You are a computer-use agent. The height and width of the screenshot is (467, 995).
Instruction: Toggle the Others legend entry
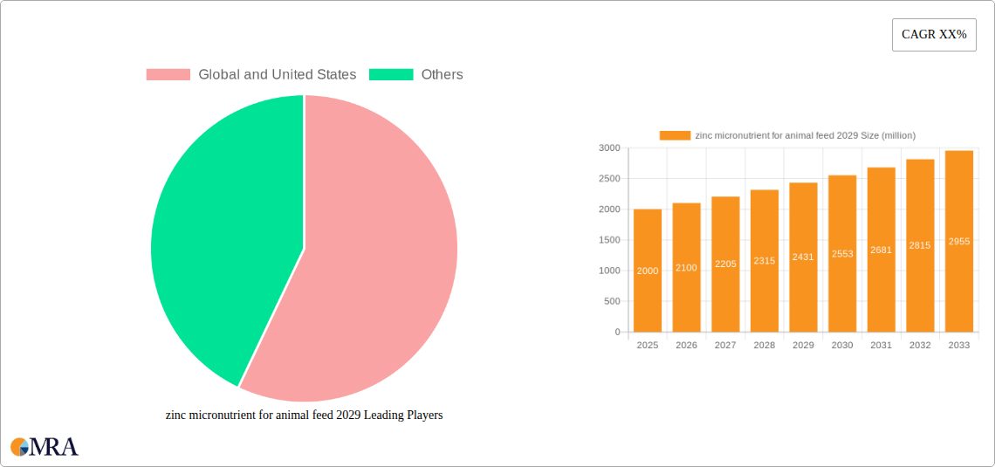point(415,74)
